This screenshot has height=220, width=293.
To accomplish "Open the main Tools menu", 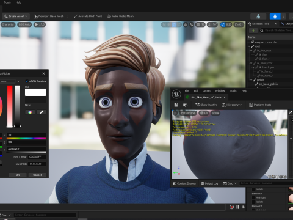I will click(7, 2).
